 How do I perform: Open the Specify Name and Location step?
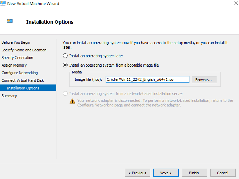(x=24, y=50)
